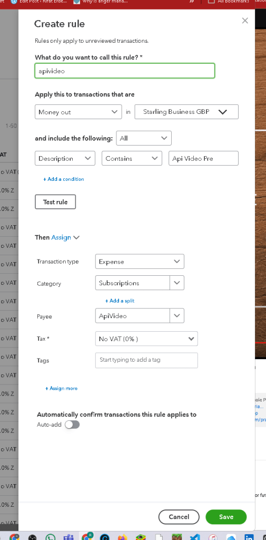266x540 pixels.
Task: Open the Payee dropdown arrow
Action: coord(177,315)
